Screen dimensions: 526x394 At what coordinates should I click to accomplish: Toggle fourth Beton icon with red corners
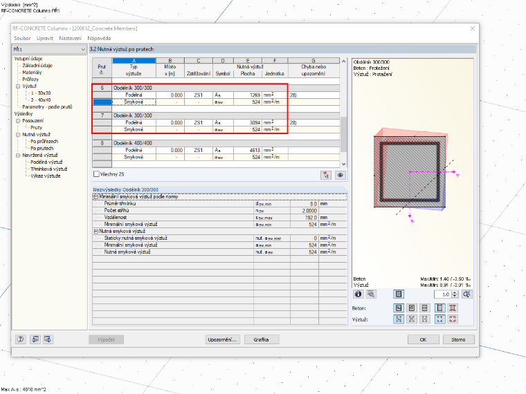point(439,308)
